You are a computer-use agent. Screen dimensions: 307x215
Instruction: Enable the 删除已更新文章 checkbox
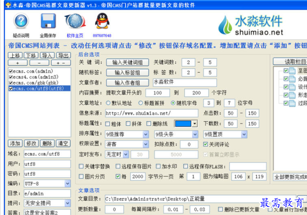(221, 210)
